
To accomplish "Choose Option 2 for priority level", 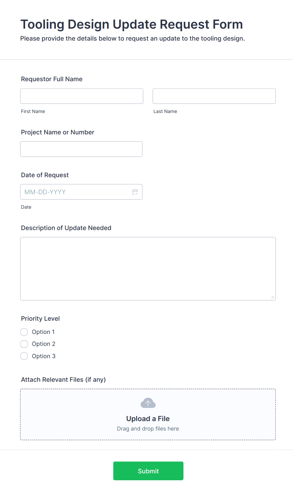I will point(24,344).
